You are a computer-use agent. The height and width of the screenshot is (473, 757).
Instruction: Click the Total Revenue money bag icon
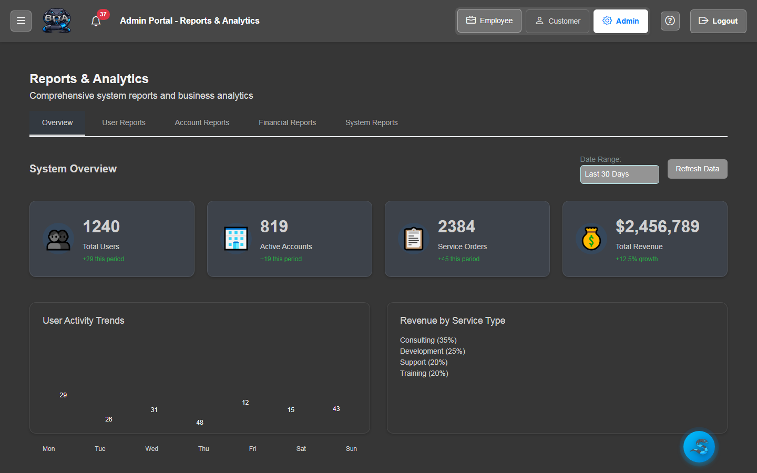591,238
